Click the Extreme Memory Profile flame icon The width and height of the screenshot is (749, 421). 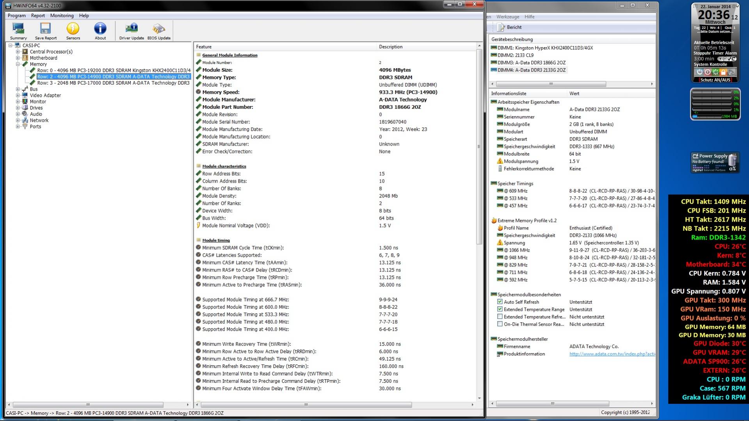click(x=494, y=220)
